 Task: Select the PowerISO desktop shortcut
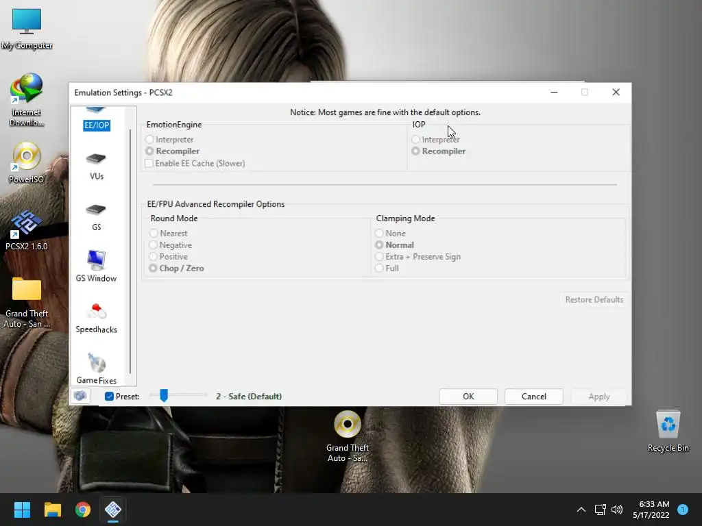point(27,162)
